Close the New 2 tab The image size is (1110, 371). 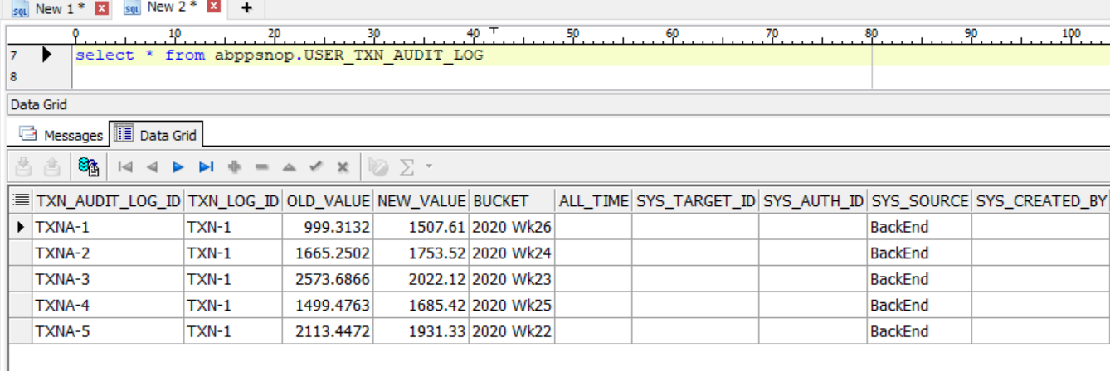214,7
